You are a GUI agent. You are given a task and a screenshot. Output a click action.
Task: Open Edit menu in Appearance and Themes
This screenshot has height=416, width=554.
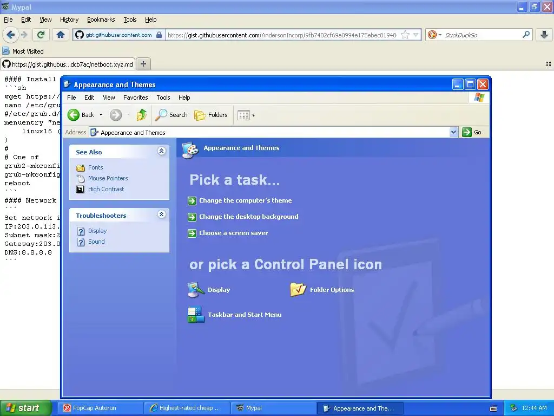coord(89,97)
